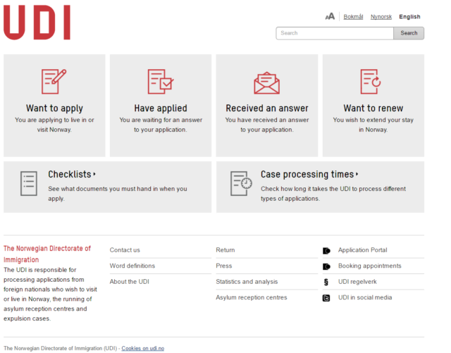The width and height of the screenshot is (451, 353).
Task: Click the UDI logo
Action: click(37, 22)
